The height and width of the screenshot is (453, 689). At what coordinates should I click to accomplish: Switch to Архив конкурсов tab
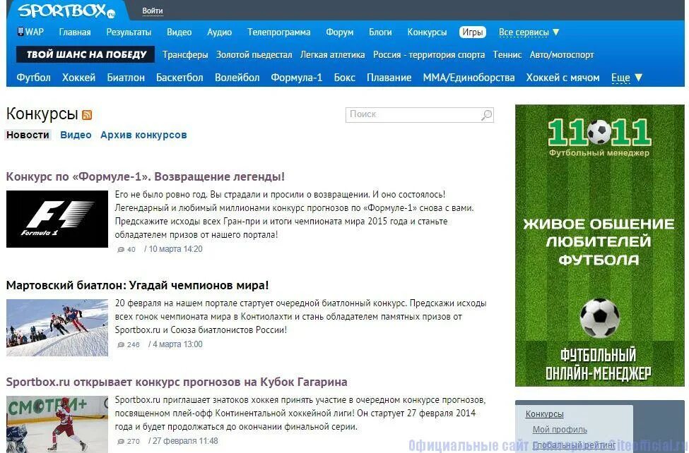(143, 135)
